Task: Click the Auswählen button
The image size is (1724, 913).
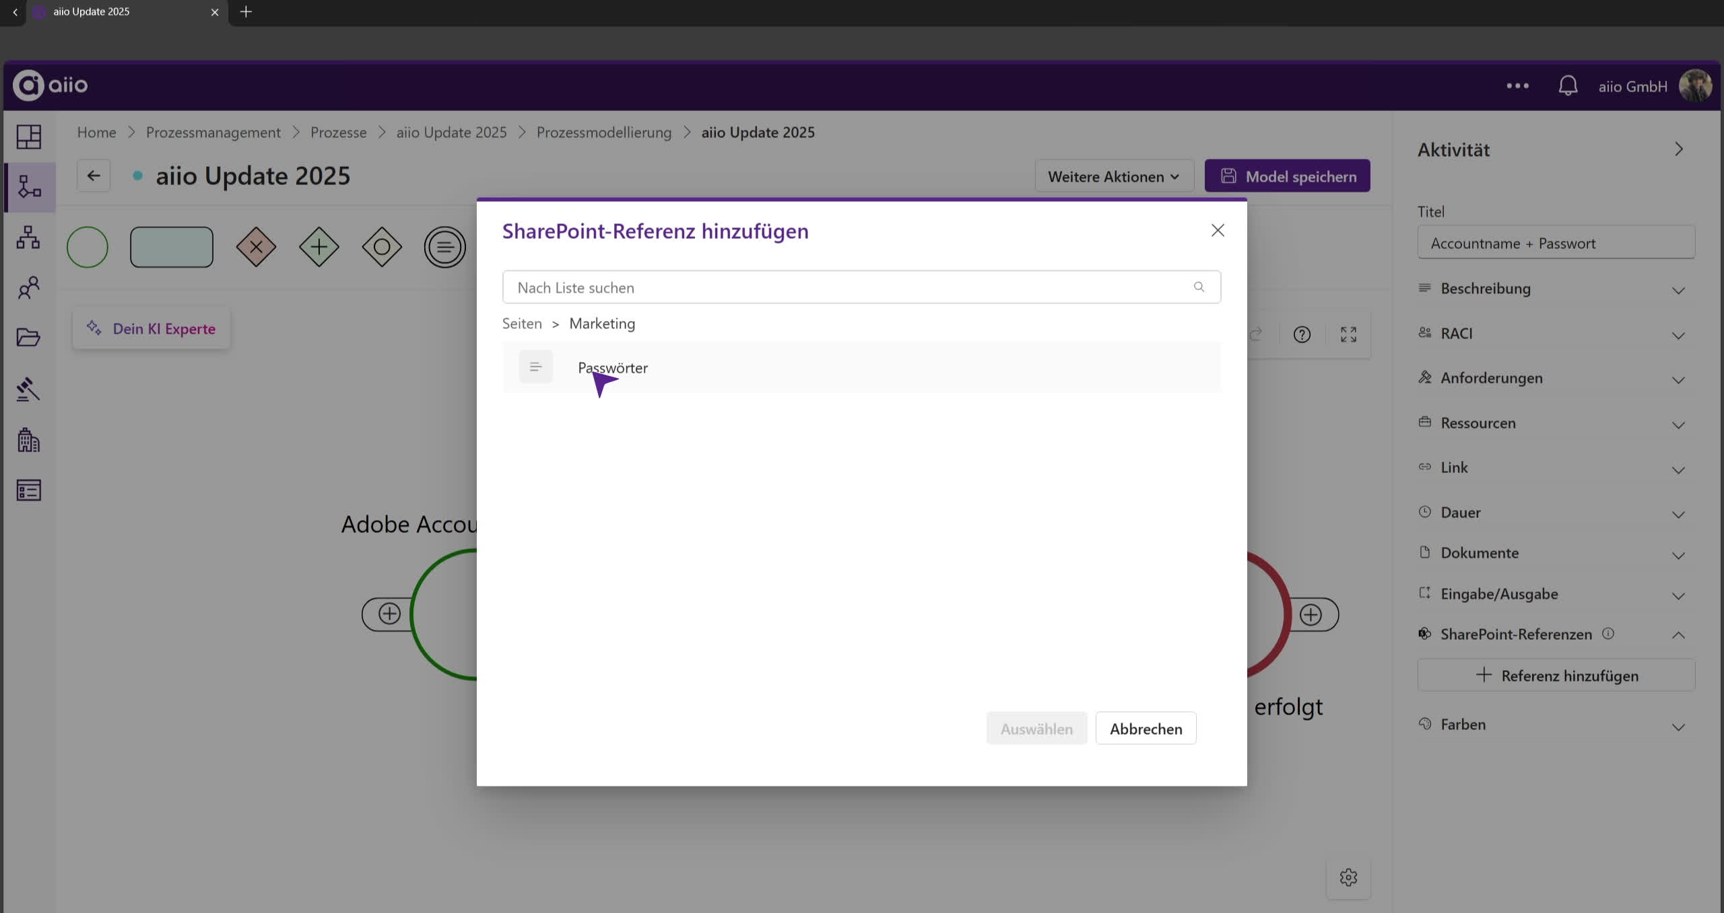Action: [x=1036, y=729]
